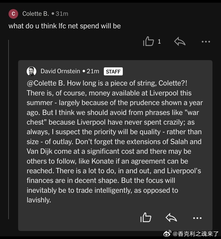Click the 31m timestamp

pos(62,14)
